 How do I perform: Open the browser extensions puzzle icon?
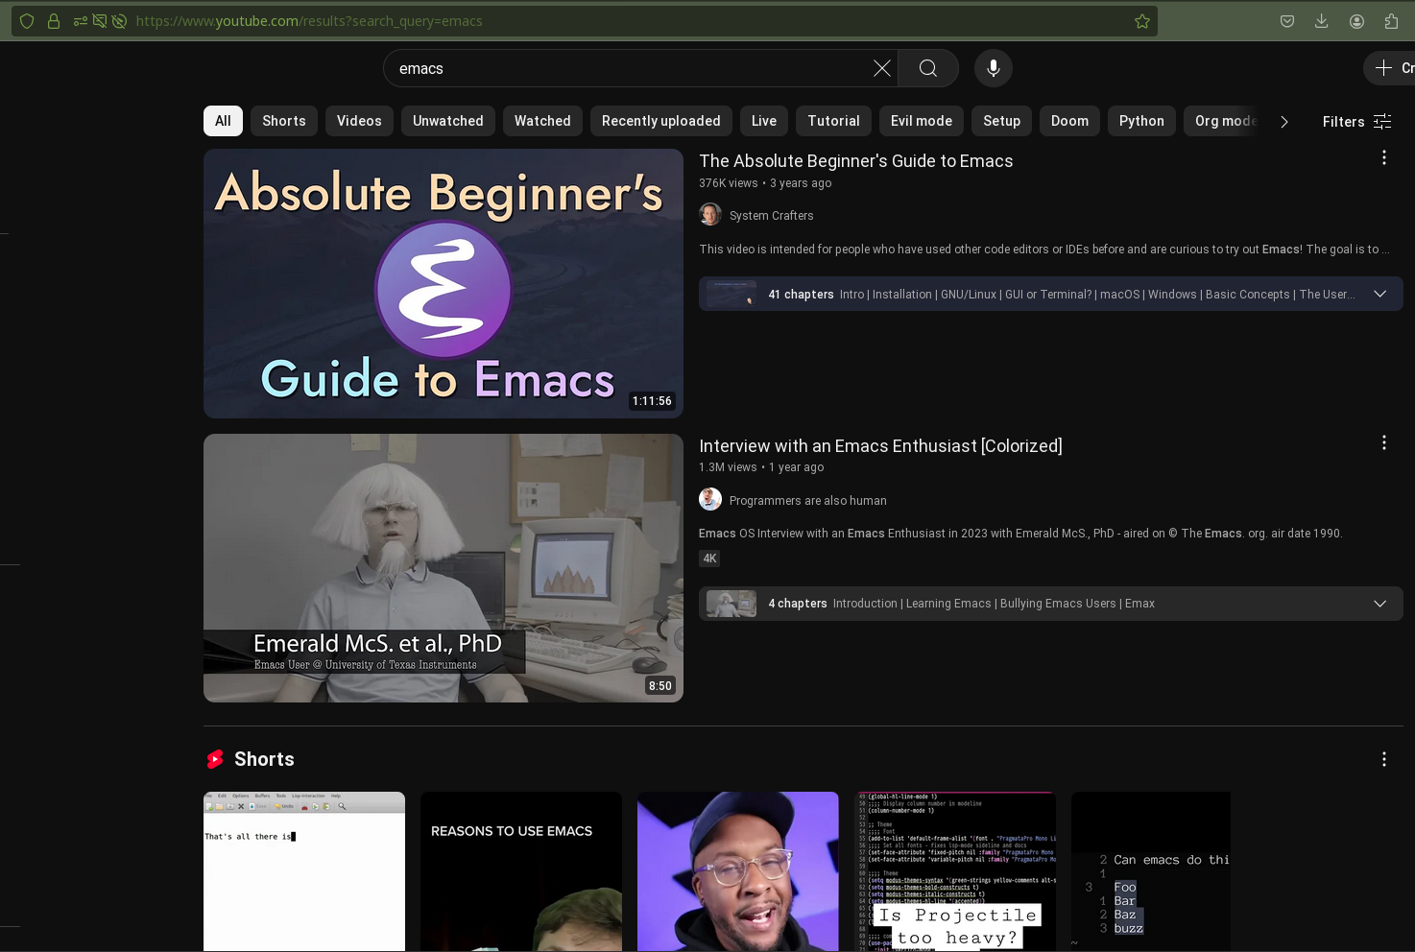pyautogui.click(x=1391, y=21)
